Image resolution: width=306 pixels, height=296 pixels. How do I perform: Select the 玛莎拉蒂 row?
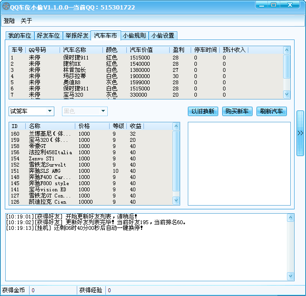coord(146,76)
